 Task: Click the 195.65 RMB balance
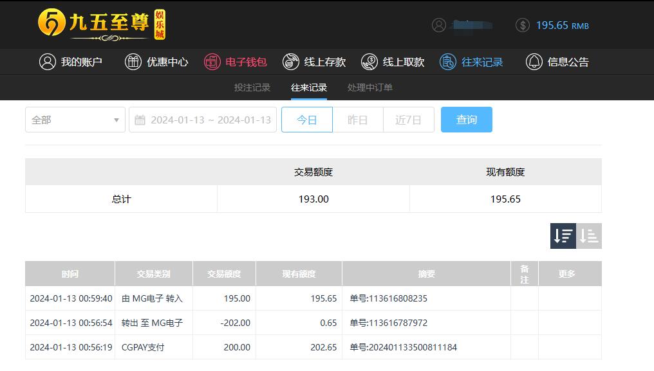(562, 26)
